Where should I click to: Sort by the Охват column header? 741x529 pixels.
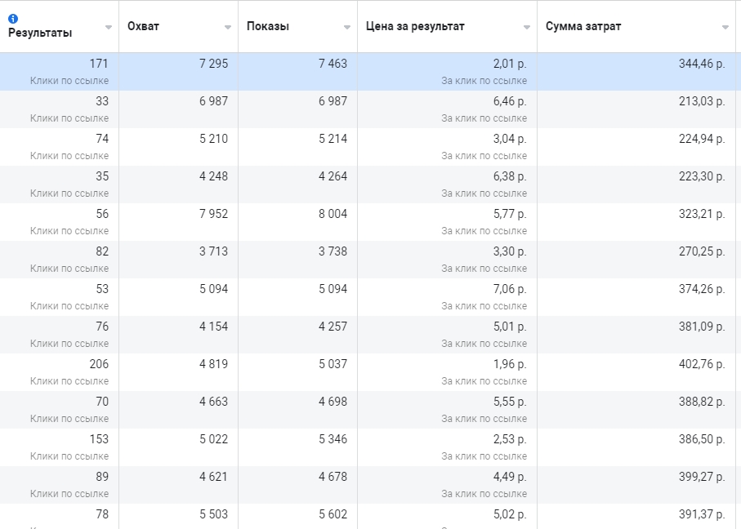tap(143, 26)
